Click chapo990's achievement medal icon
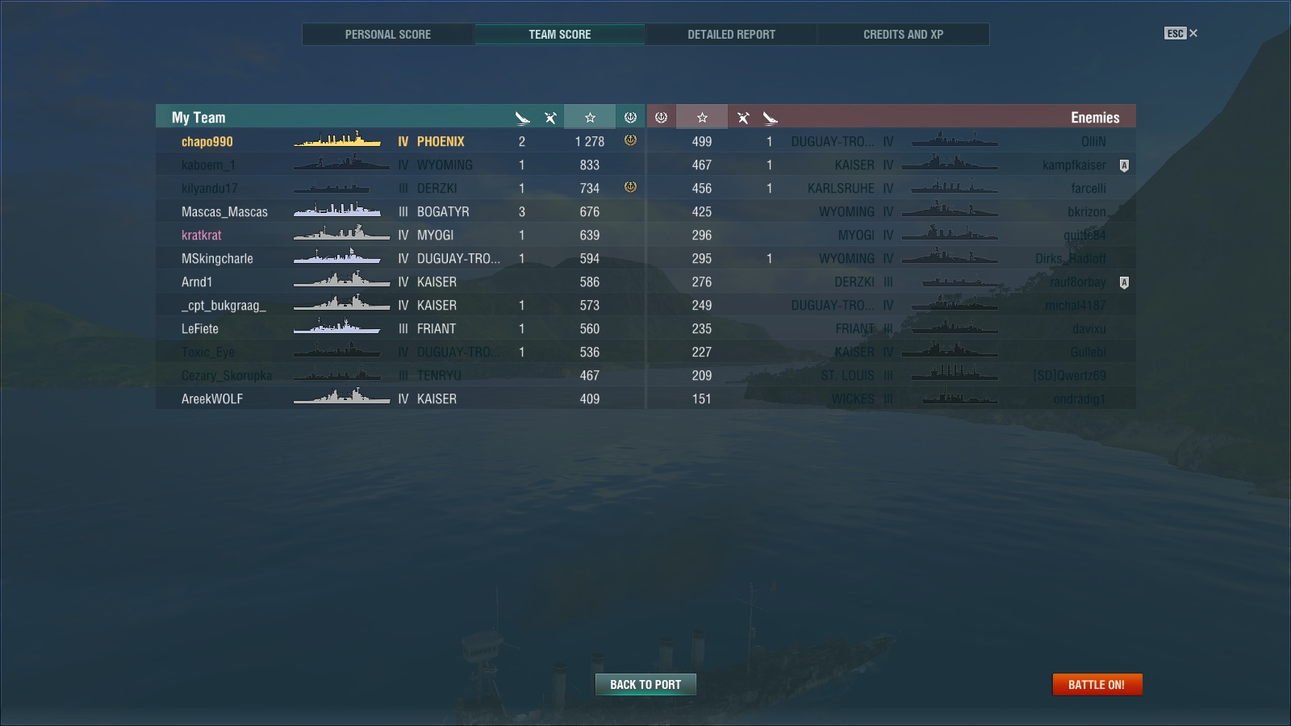This screenshot has height=726, width=1291. point(630,140)
